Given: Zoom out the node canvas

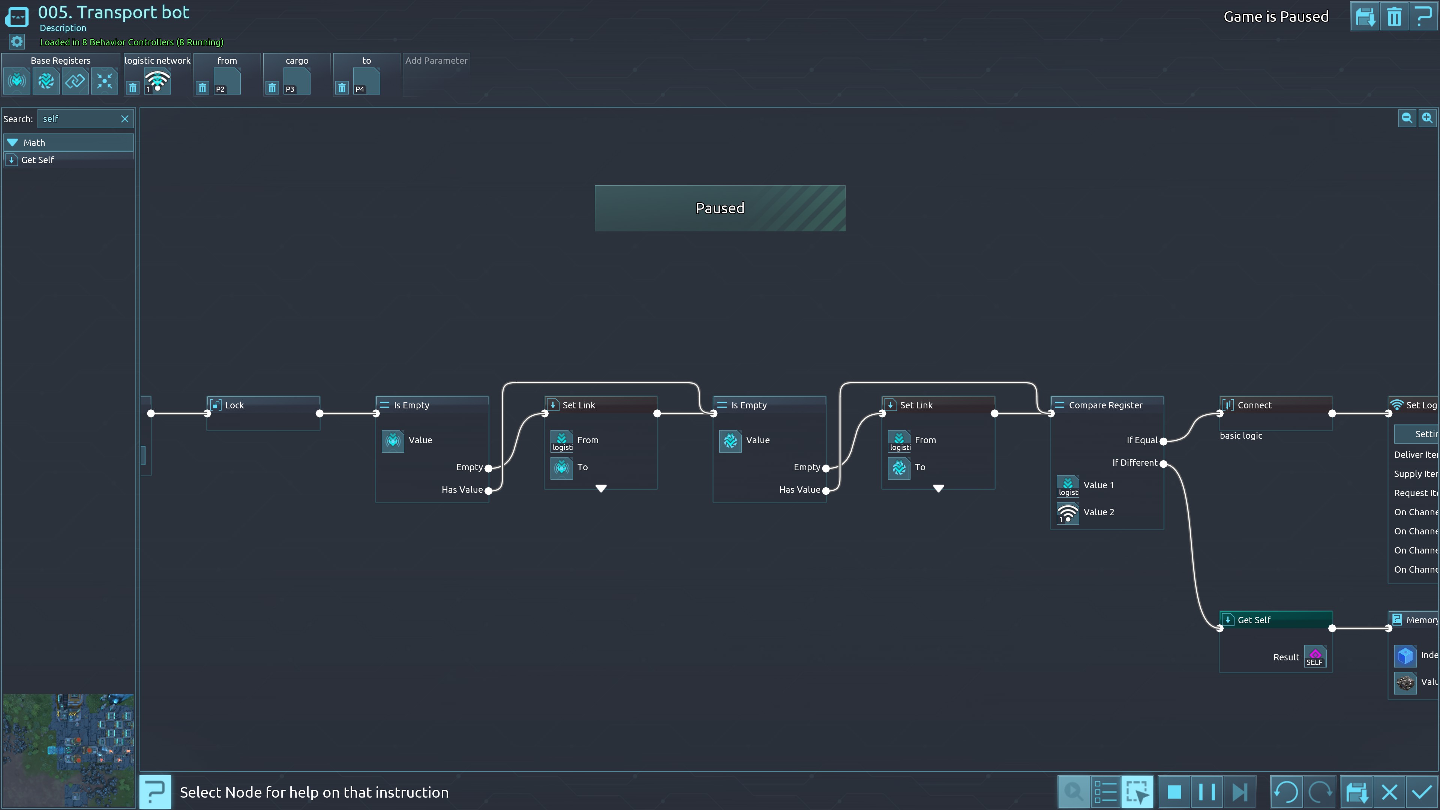Looking at the screenshot, I should (1407, 118).
